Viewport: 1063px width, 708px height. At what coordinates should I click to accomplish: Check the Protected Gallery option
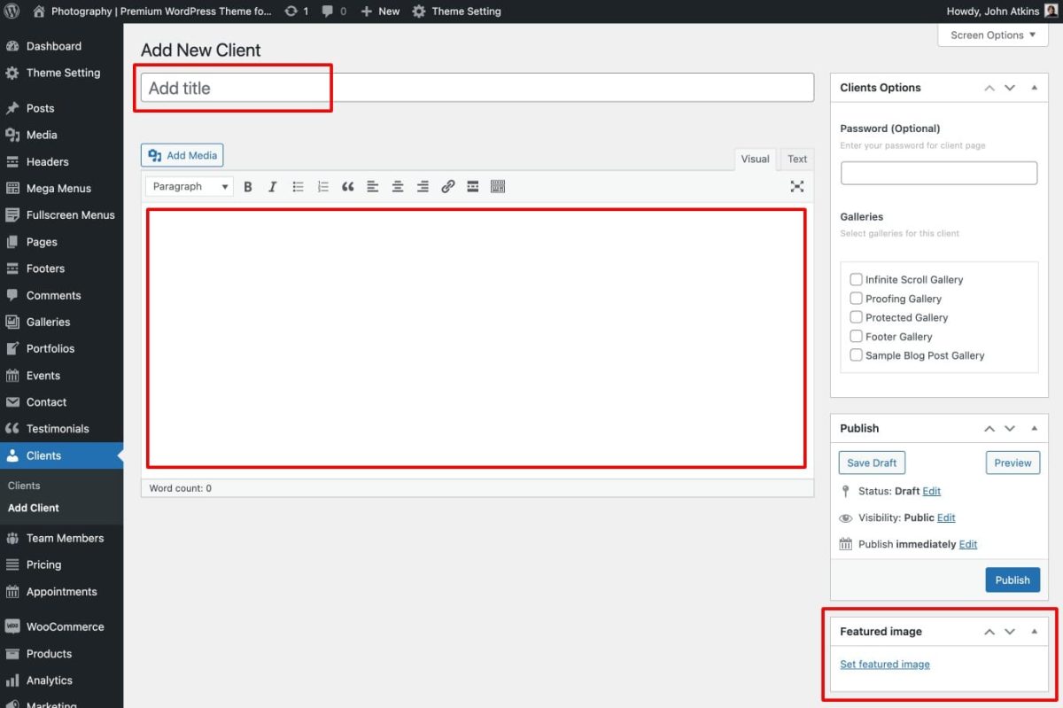[x=856, y=317]
